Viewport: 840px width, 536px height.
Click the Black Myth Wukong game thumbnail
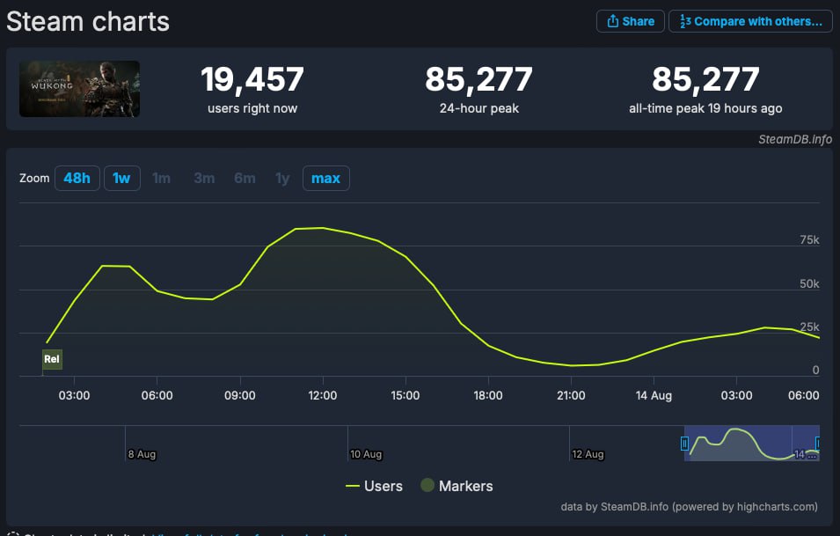pos(79,89)
